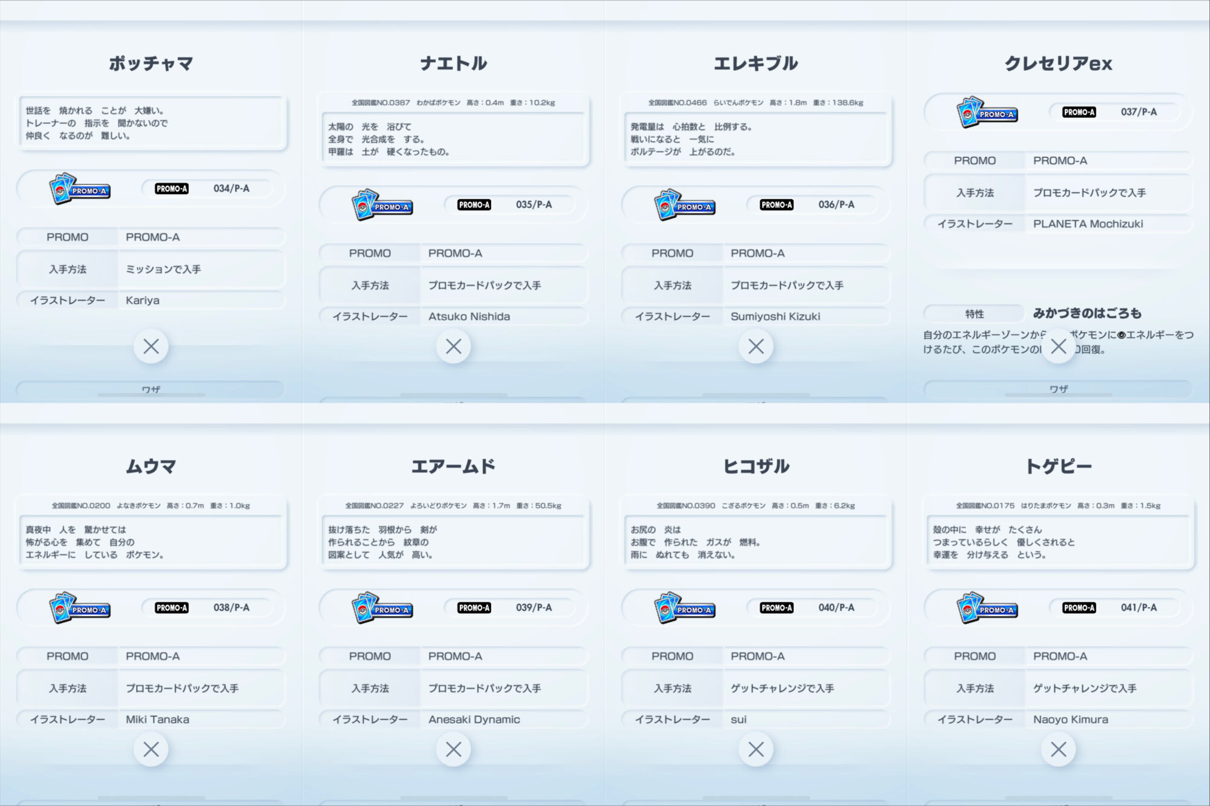Click illustrator name Sumiyoshi Kizuki
1210x806 pixels.
(x=775, y=316)
